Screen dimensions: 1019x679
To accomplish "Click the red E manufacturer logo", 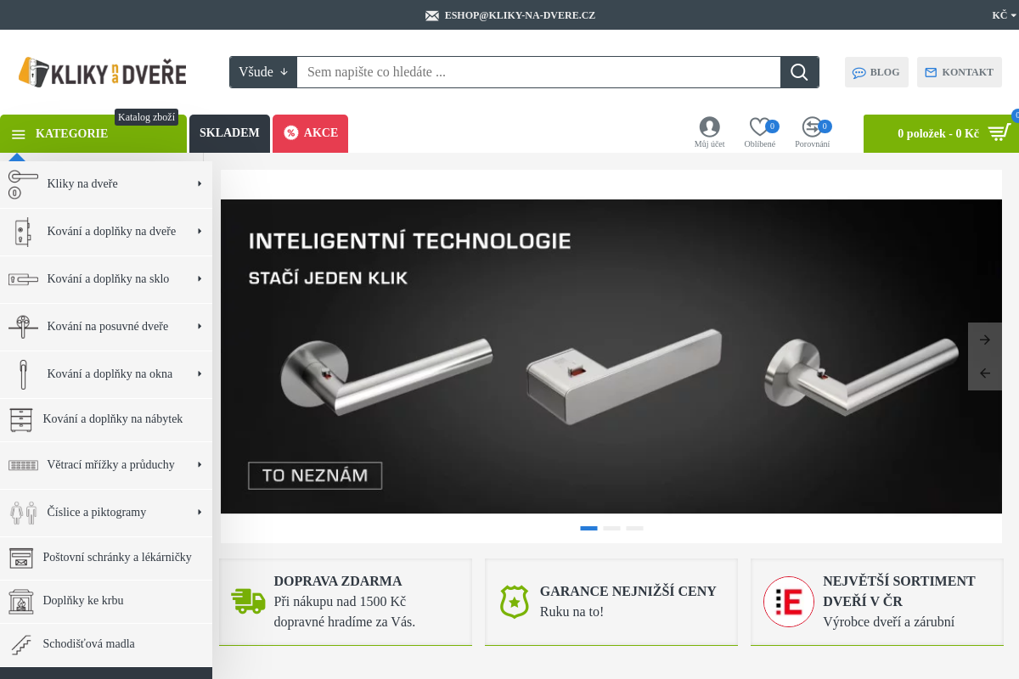I will click(x=789, y=602).
